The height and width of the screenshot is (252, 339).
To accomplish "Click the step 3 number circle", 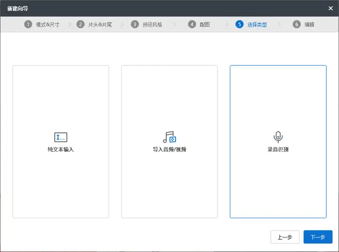I will (x=135, y=24).
